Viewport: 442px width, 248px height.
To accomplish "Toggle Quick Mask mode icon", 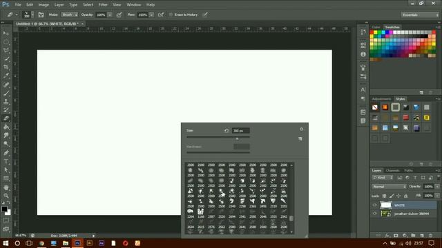I will 6,220.
